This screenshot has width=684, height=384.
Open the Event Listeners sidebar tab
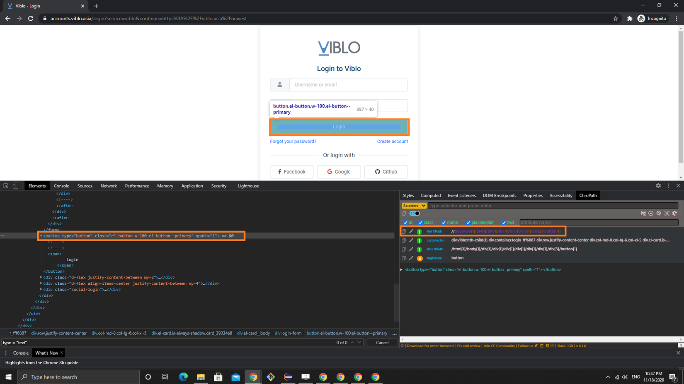(462, 195)
